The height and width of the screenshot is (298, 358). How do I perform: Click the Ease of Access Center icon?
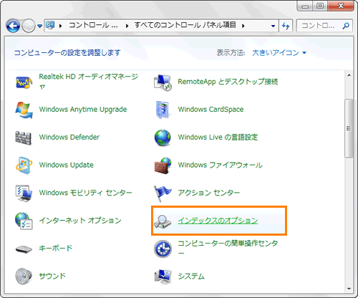pos(163,249)
